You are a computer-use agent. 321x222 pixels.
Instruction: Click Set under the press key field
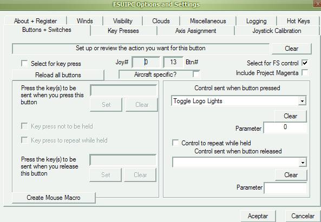coord(106,105)
